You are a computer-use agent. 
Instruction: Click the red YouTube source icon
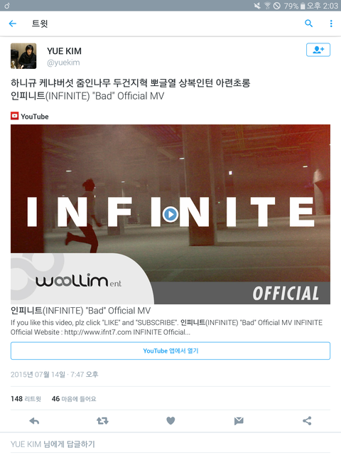click(14, 116)
